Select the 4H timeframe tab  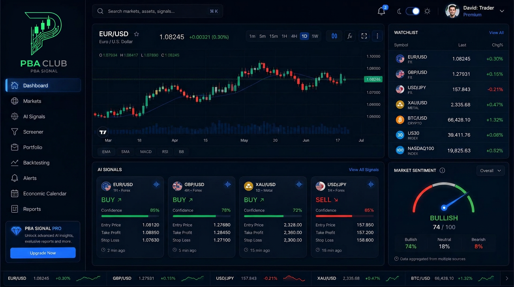[294, 36]
